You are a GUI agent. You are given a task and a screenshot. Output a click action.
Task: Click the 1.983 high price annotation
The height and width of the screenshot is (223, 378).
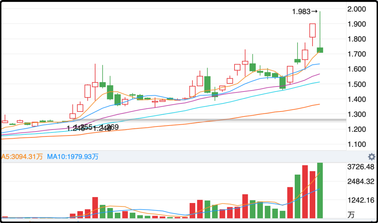(301, 12)
